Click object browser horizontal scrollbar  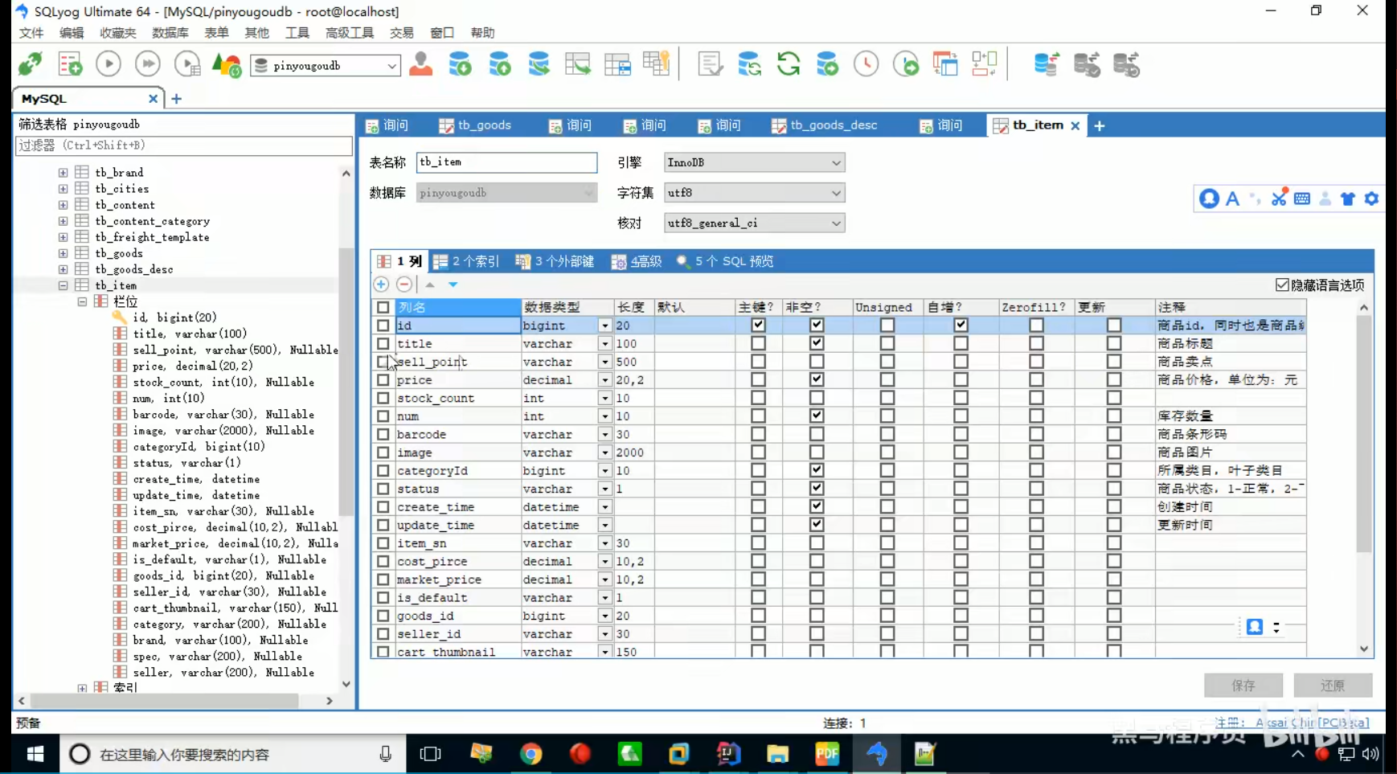(x=164, y=701)
